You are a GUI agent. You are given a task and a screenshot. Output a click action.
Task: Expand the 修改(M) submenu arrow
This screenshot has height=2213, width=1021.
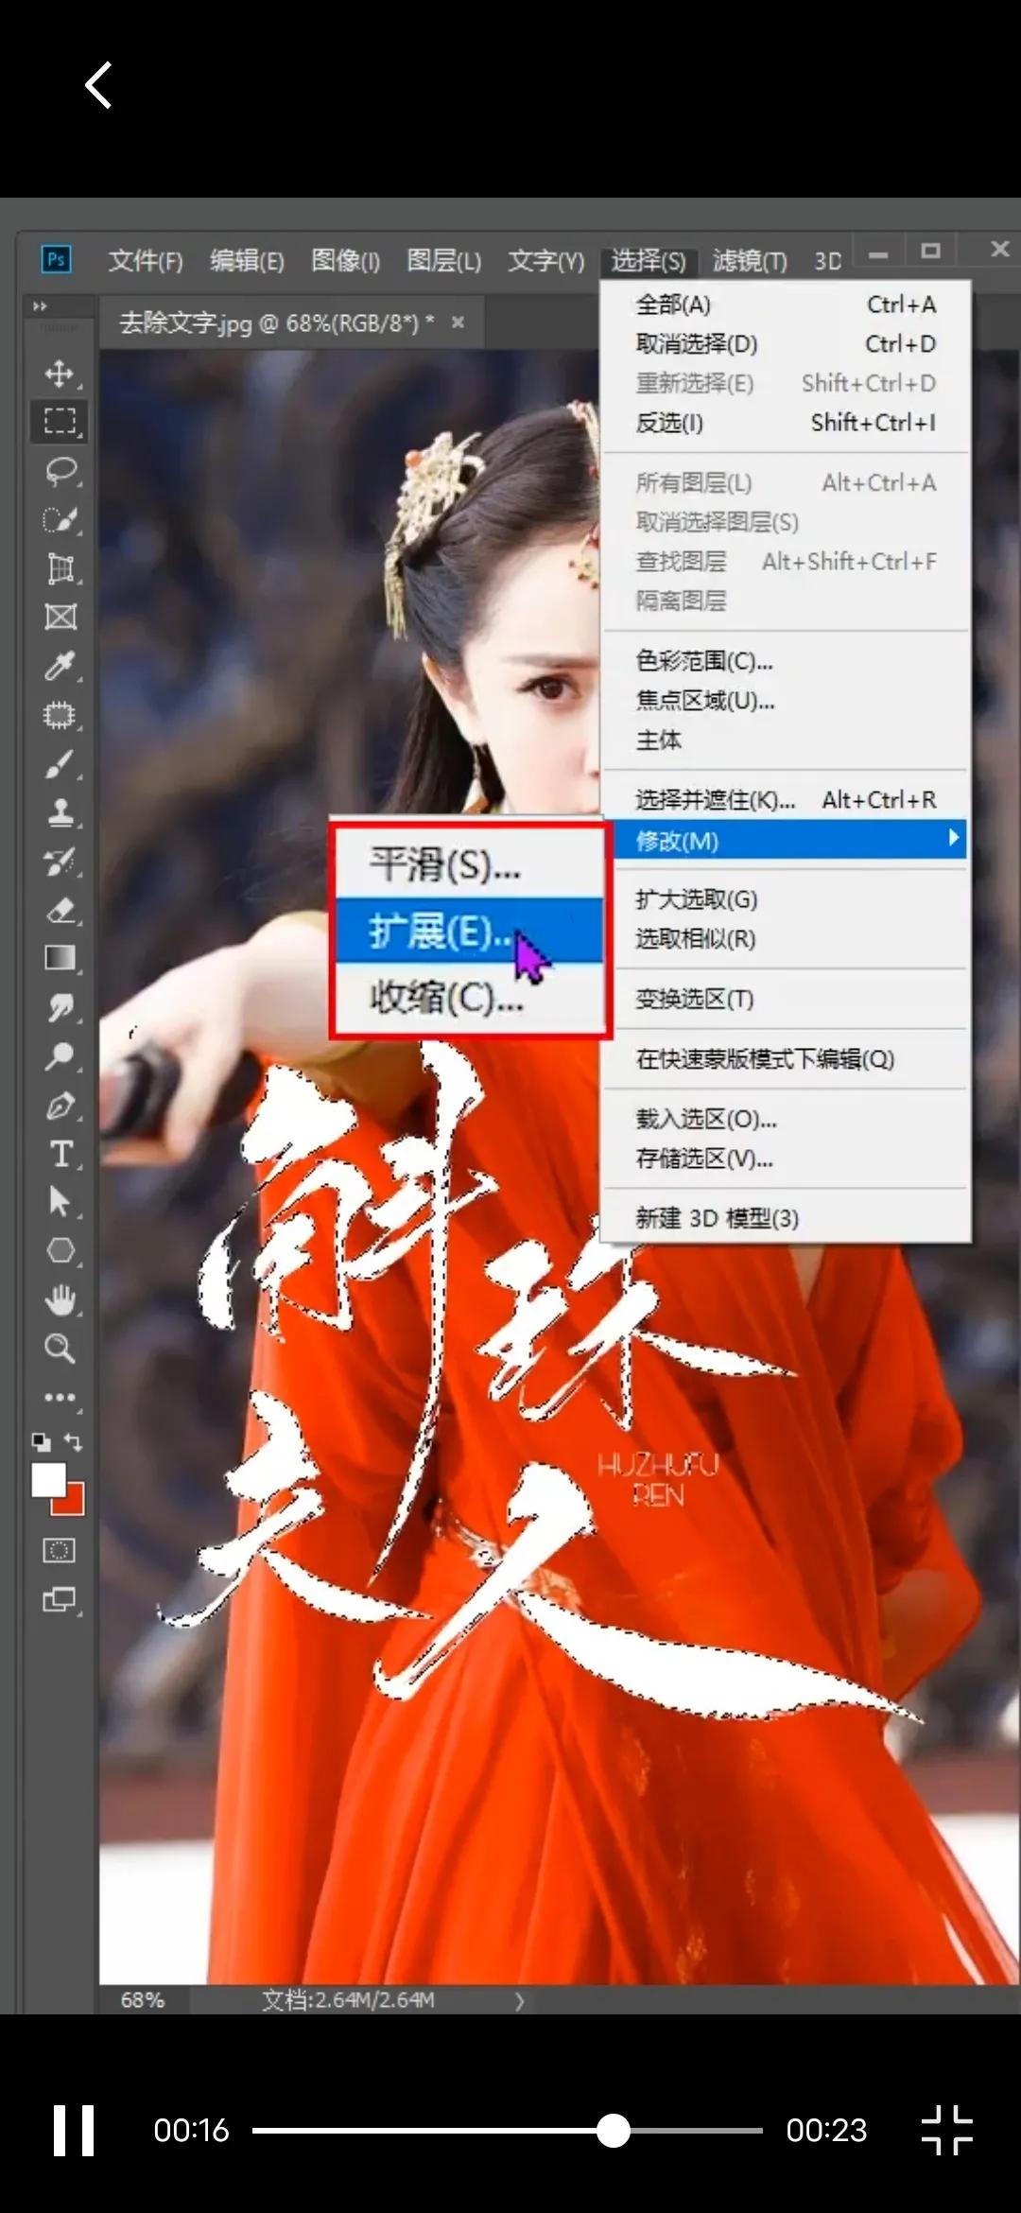[953, 838]
